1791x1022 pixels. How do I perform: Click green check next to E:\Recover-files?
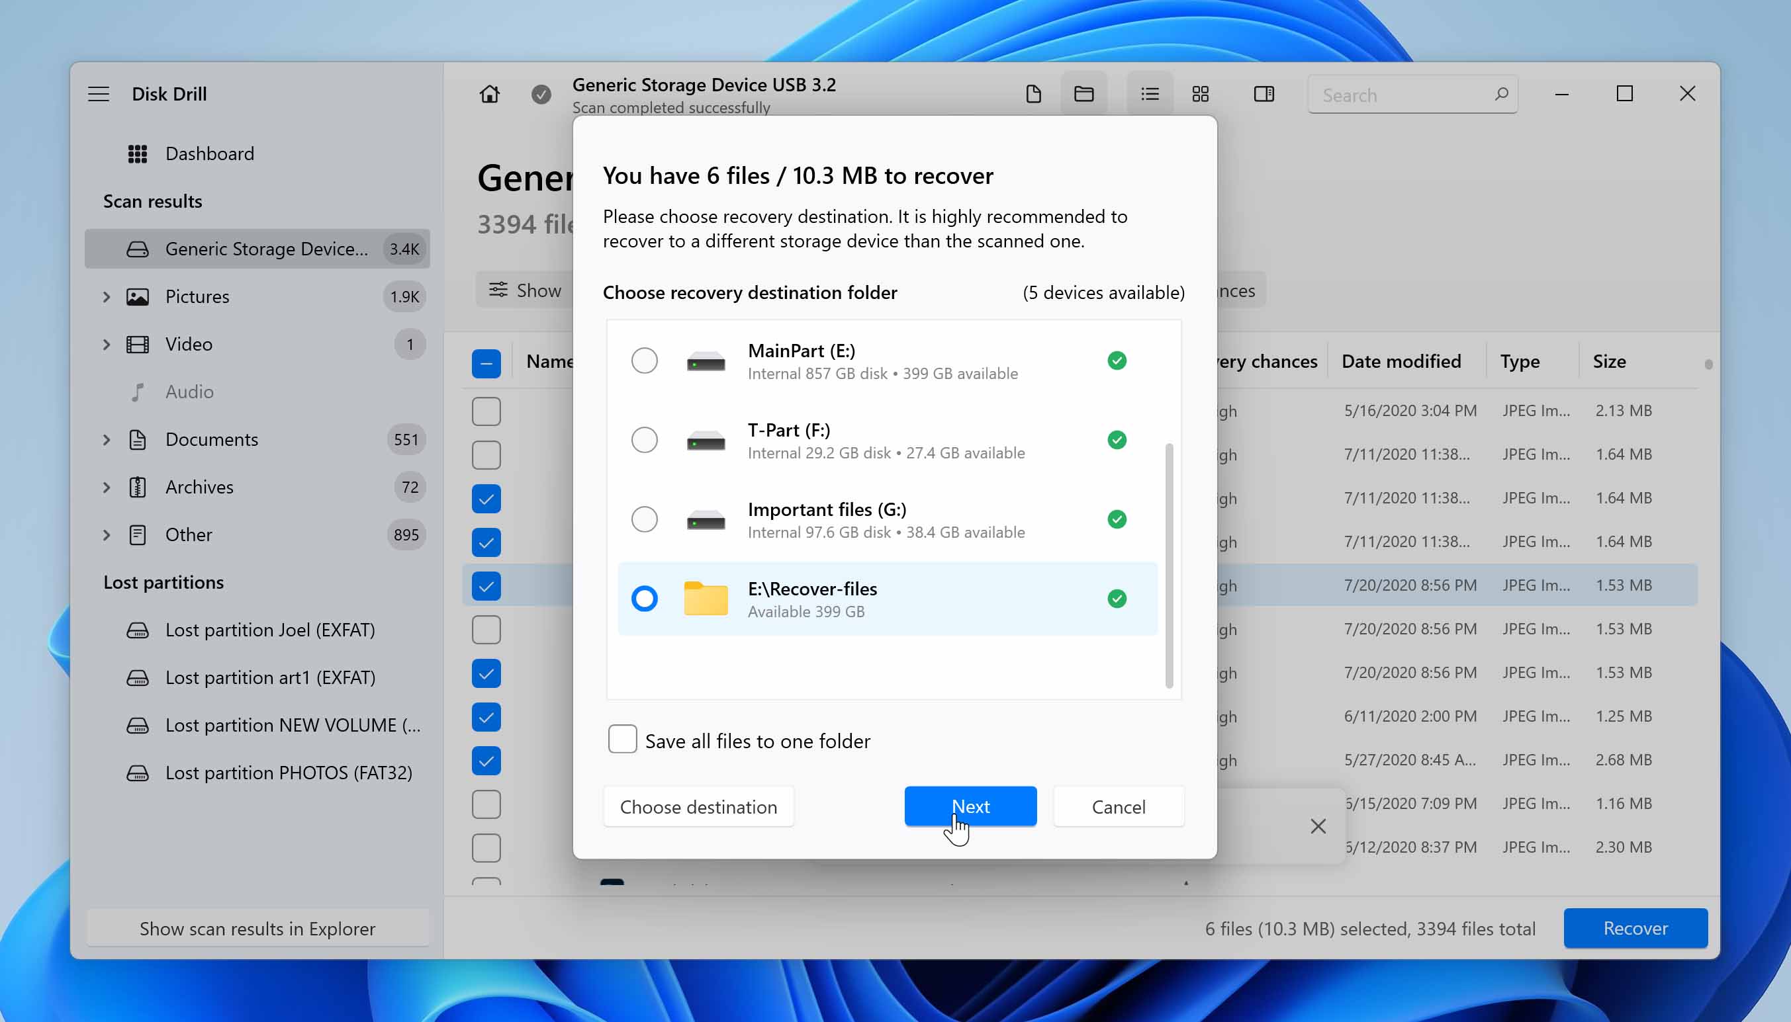(1117, 599)
